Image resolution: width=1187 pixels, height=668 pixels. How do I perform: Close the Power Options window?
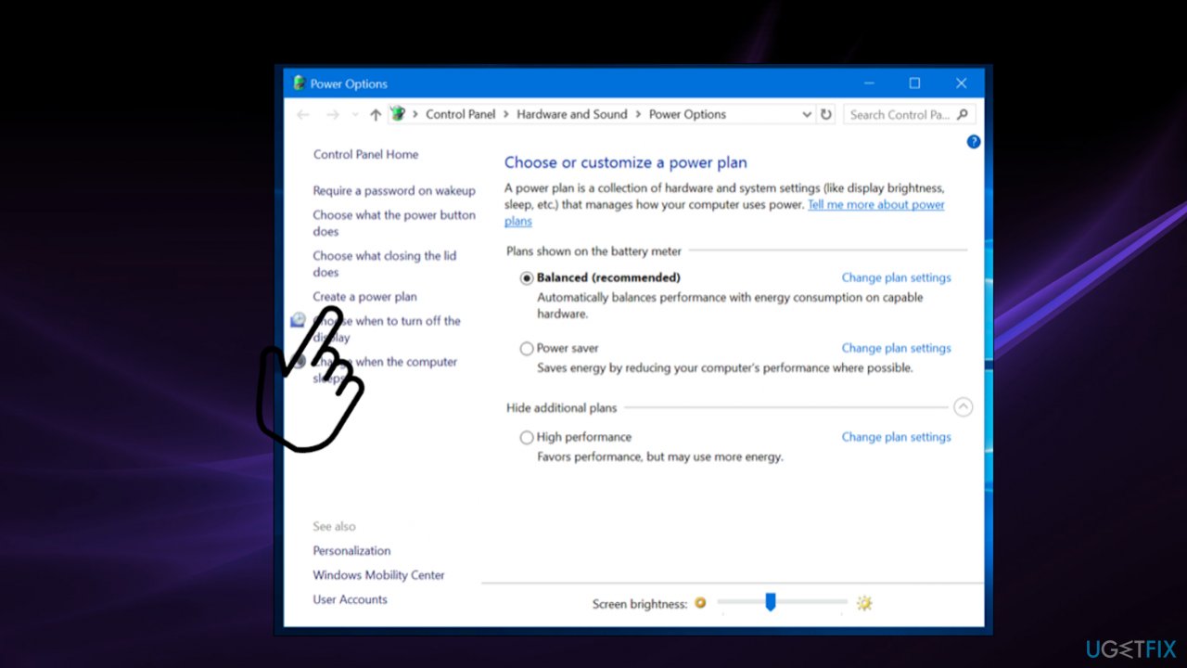click(x=961, y=83)
